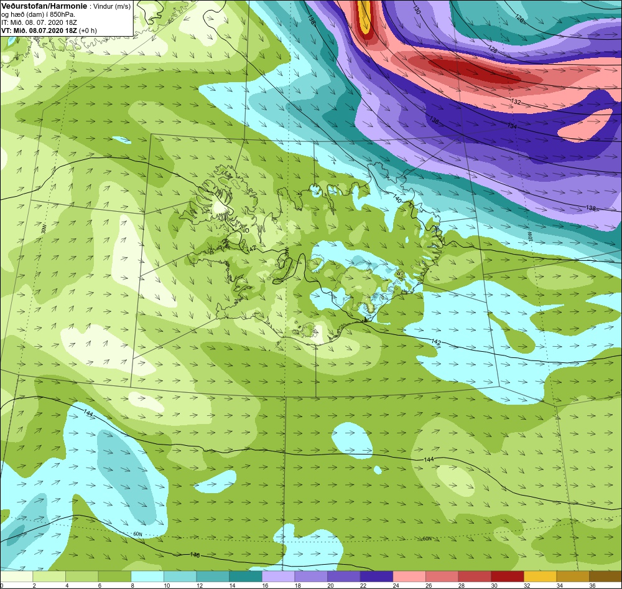
Task: Click the '142' contour label over western Iceland
Action: (251, 248)
